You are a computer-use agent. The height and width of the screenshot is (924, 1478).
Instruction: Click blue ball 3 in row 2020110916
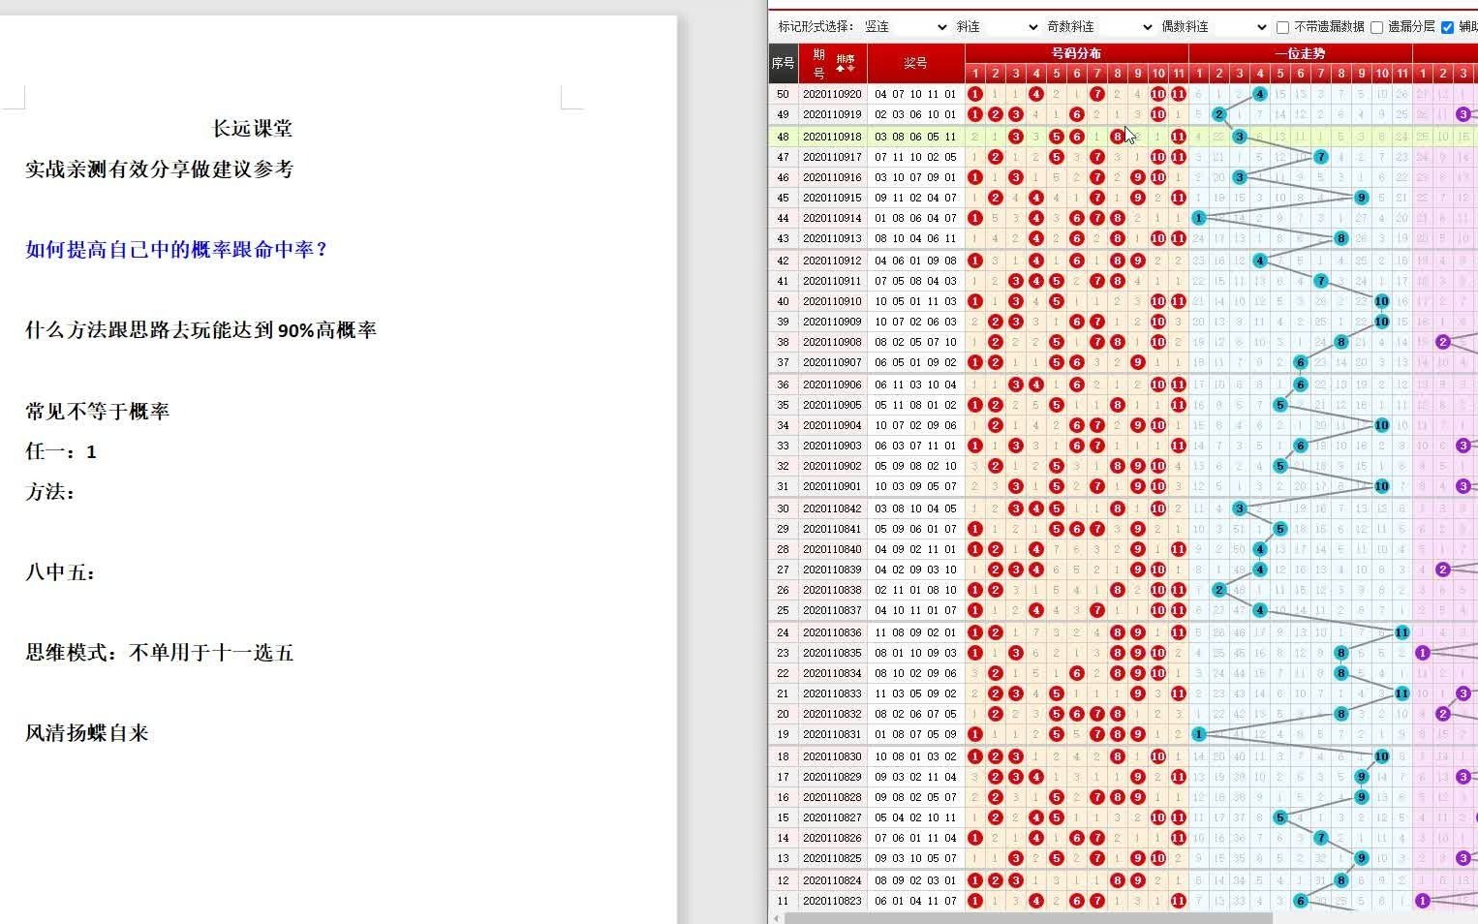click(x=1239, y=177)
